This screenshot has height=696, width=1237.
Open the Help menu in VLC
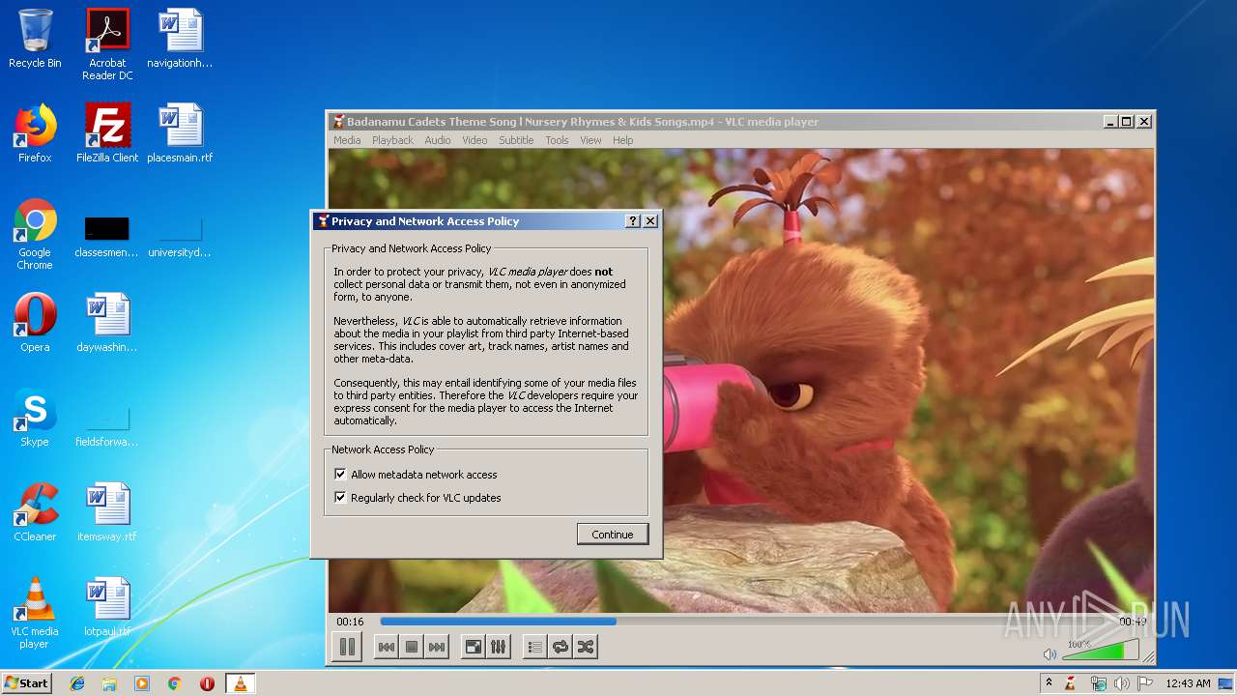[x=623, y=140]
